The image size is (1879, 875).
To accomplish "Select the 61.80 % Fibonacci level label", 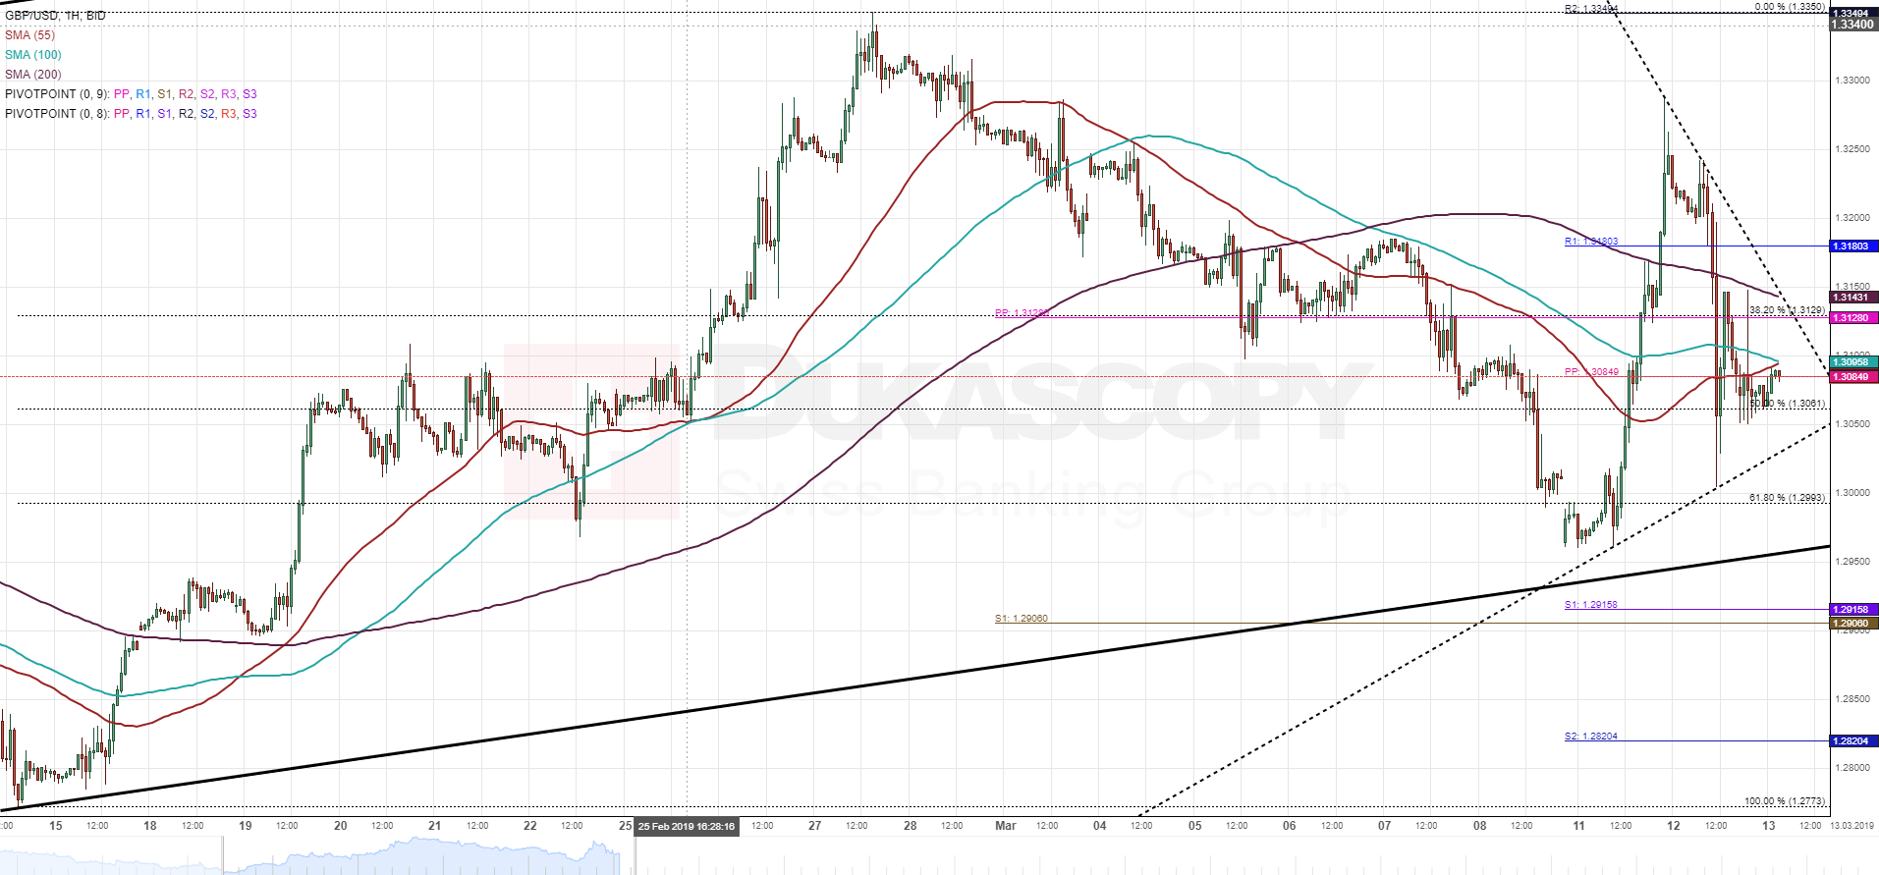I will 1786,498.
